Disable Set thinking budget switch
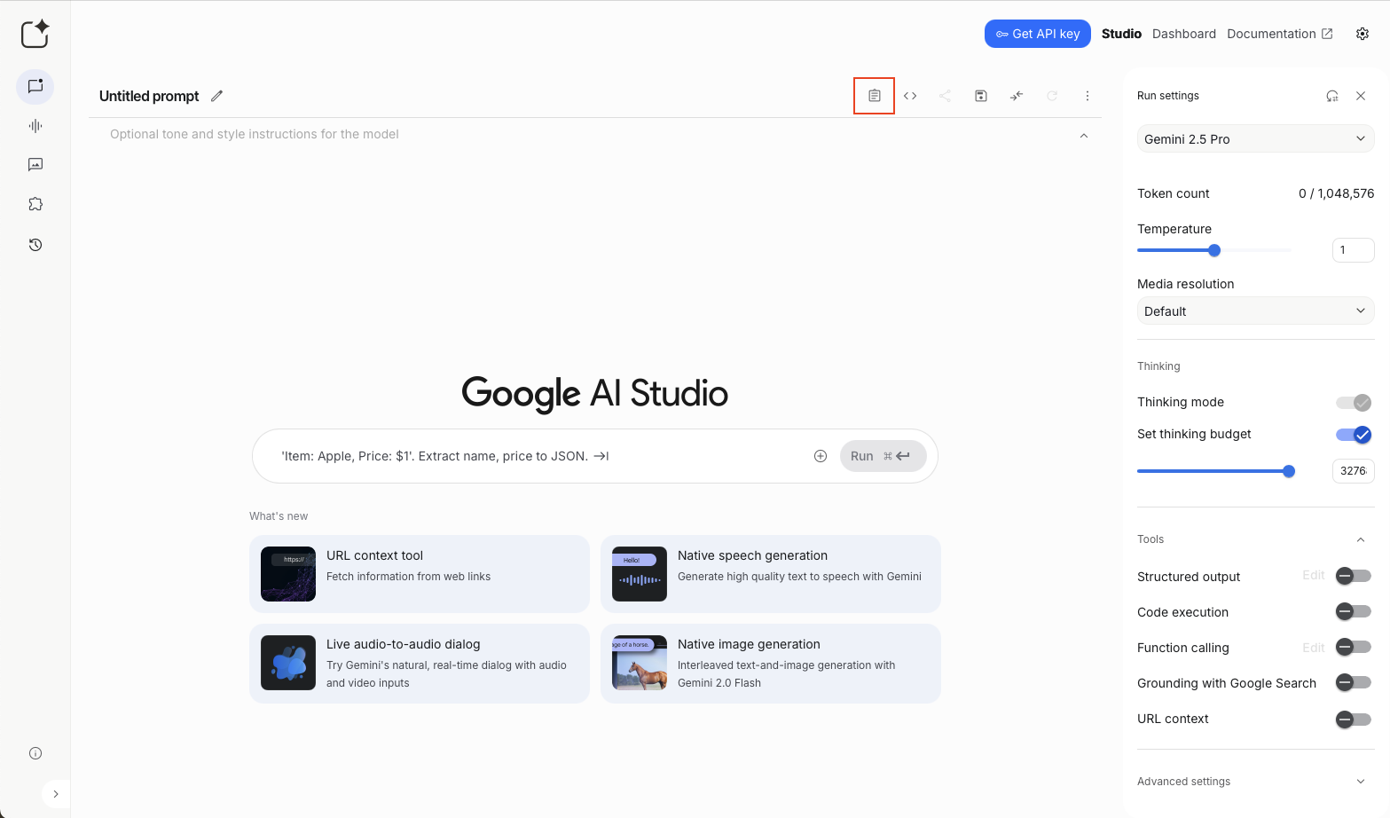The width and height of the screenshot is (1390, 818). [x=1354, y=435]
